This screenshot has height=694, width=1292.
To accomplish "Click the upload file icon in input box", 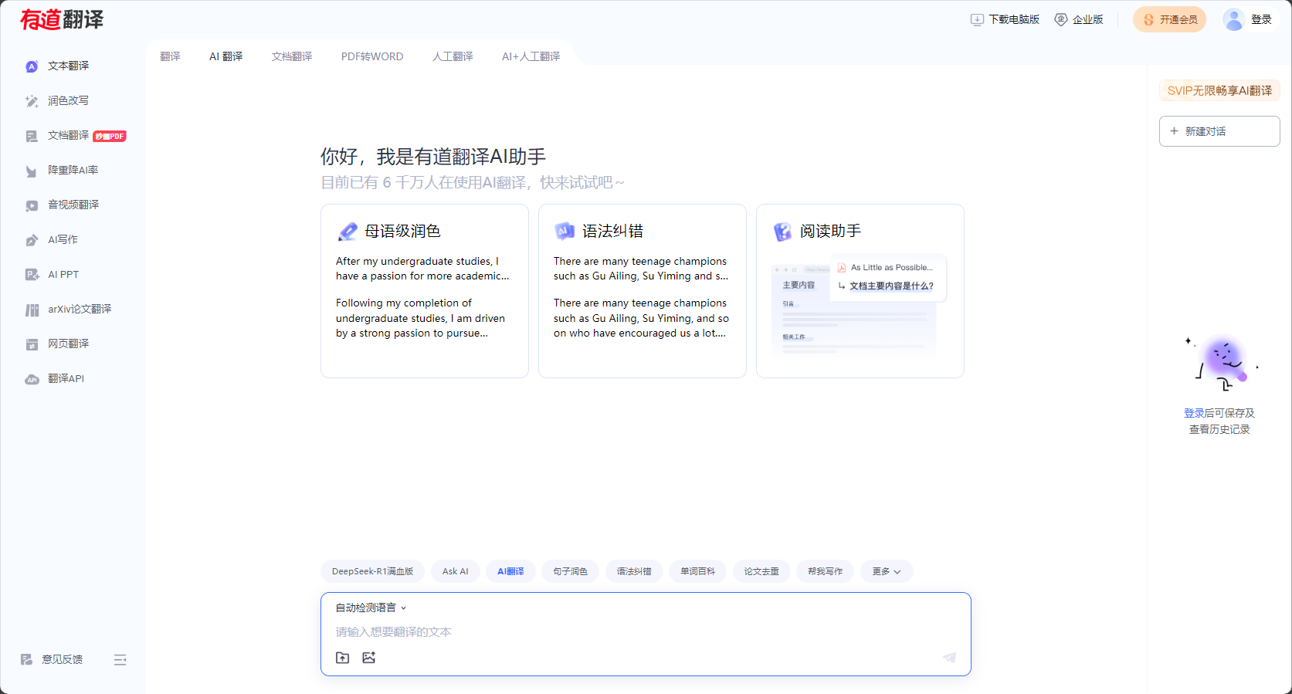I will (343, 658).
